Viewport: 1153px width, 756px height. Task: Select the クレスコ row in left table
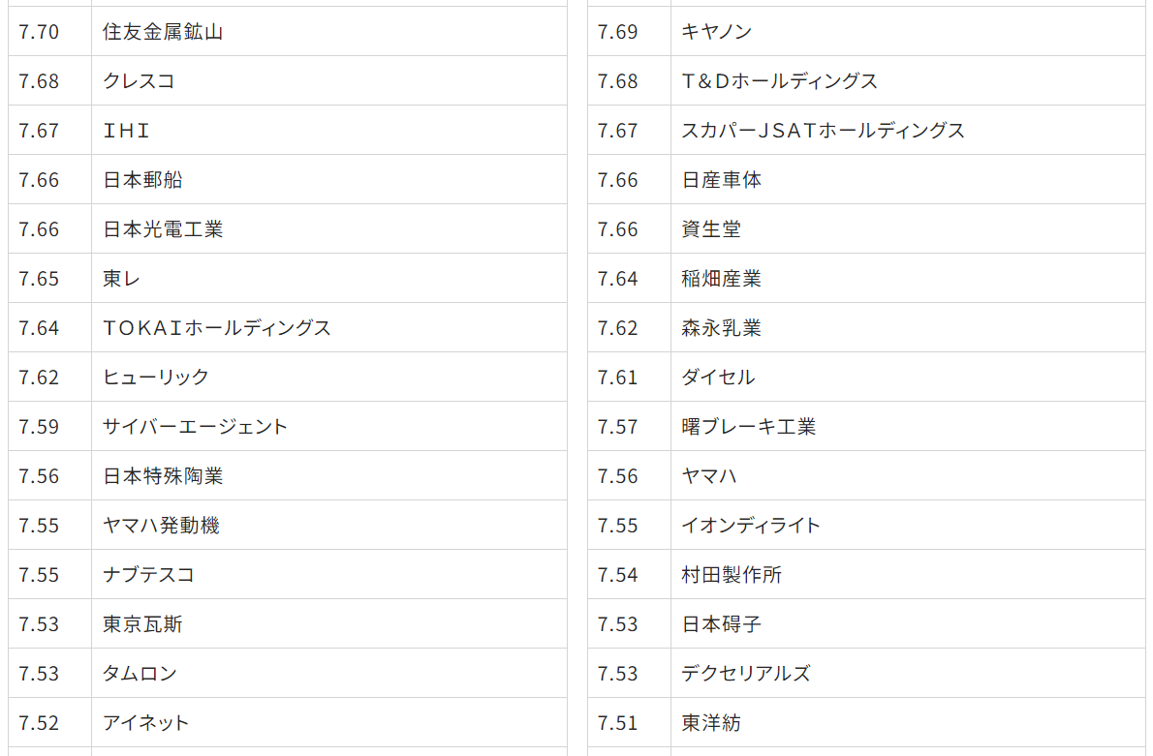(139, 81)
